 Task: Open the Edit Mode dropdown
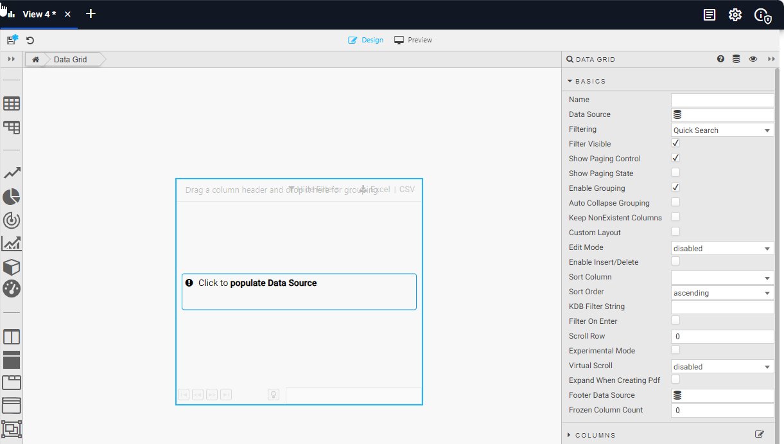click(x=722, y=248)
